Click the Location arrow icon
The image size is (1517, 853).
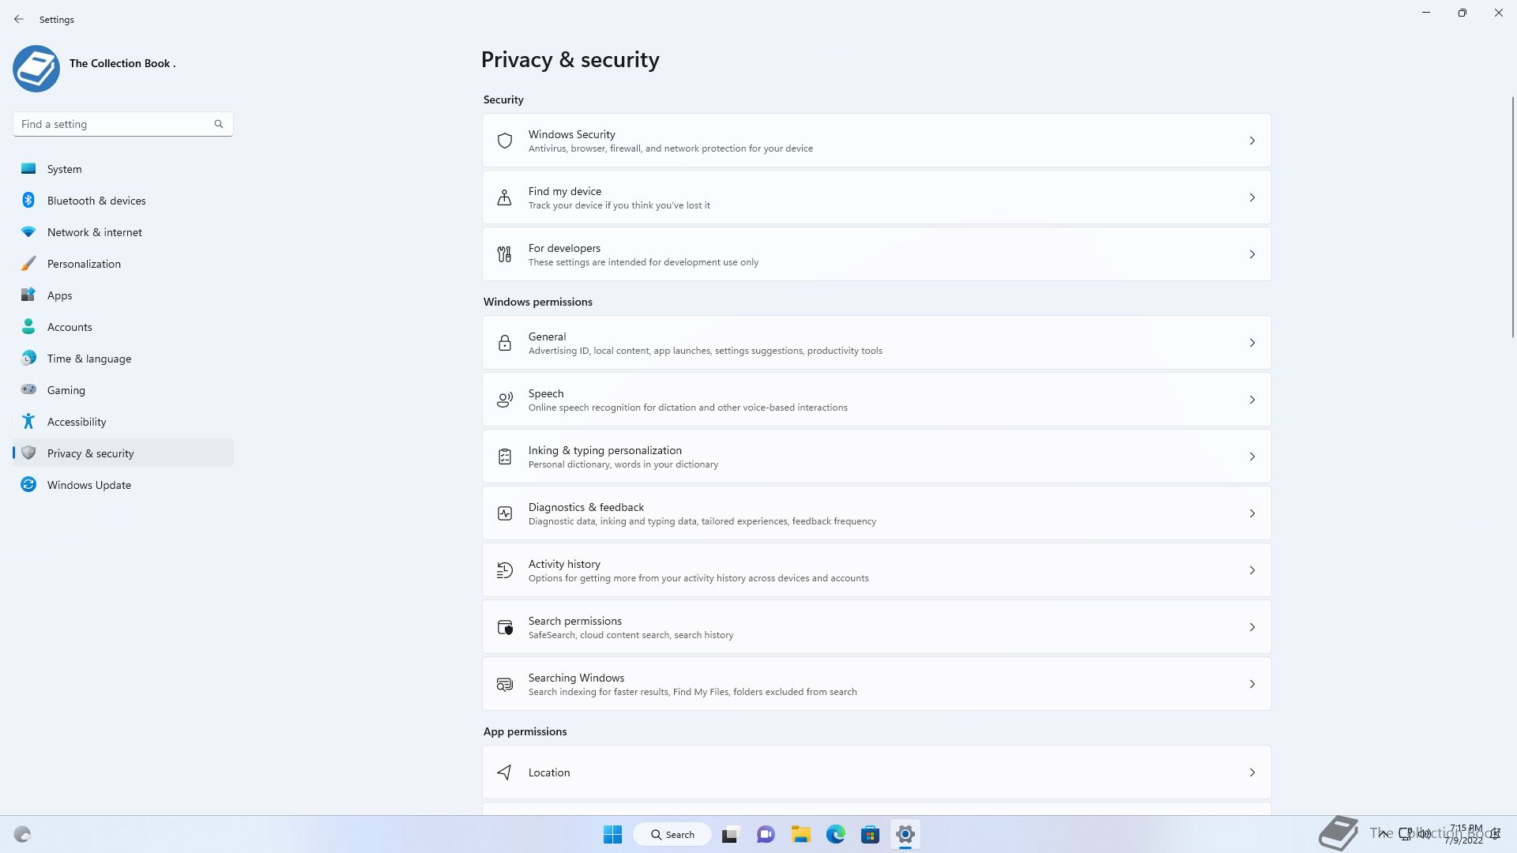[505, 772]
